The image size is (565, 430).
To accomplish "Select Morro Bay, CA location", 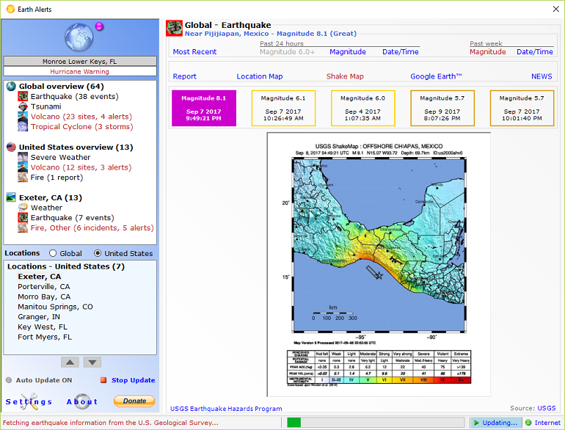I will [44, 296].
